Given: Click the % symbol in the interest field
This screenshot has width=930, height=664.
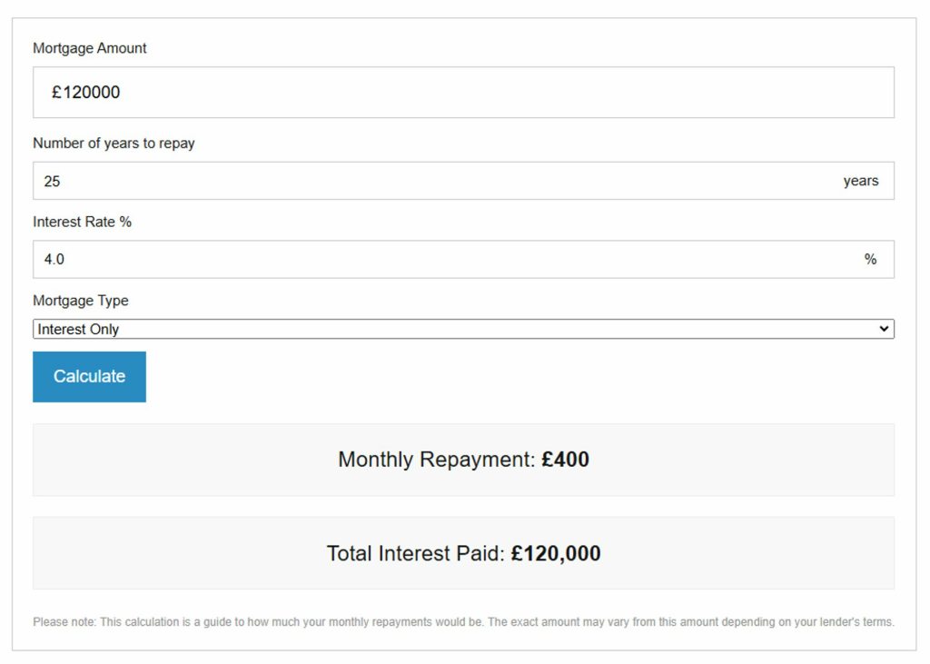Looking at the screenshot, I should [870, 259].
